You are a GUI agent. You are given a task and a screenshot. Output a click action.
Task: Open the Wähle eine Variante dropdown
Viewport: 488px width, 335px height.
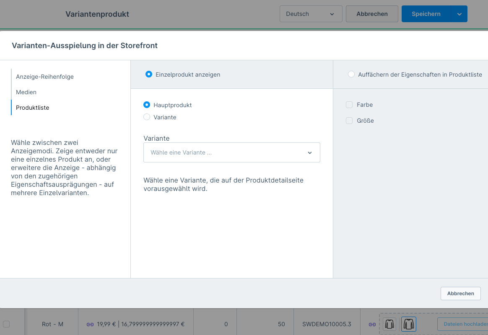(231, 152)
